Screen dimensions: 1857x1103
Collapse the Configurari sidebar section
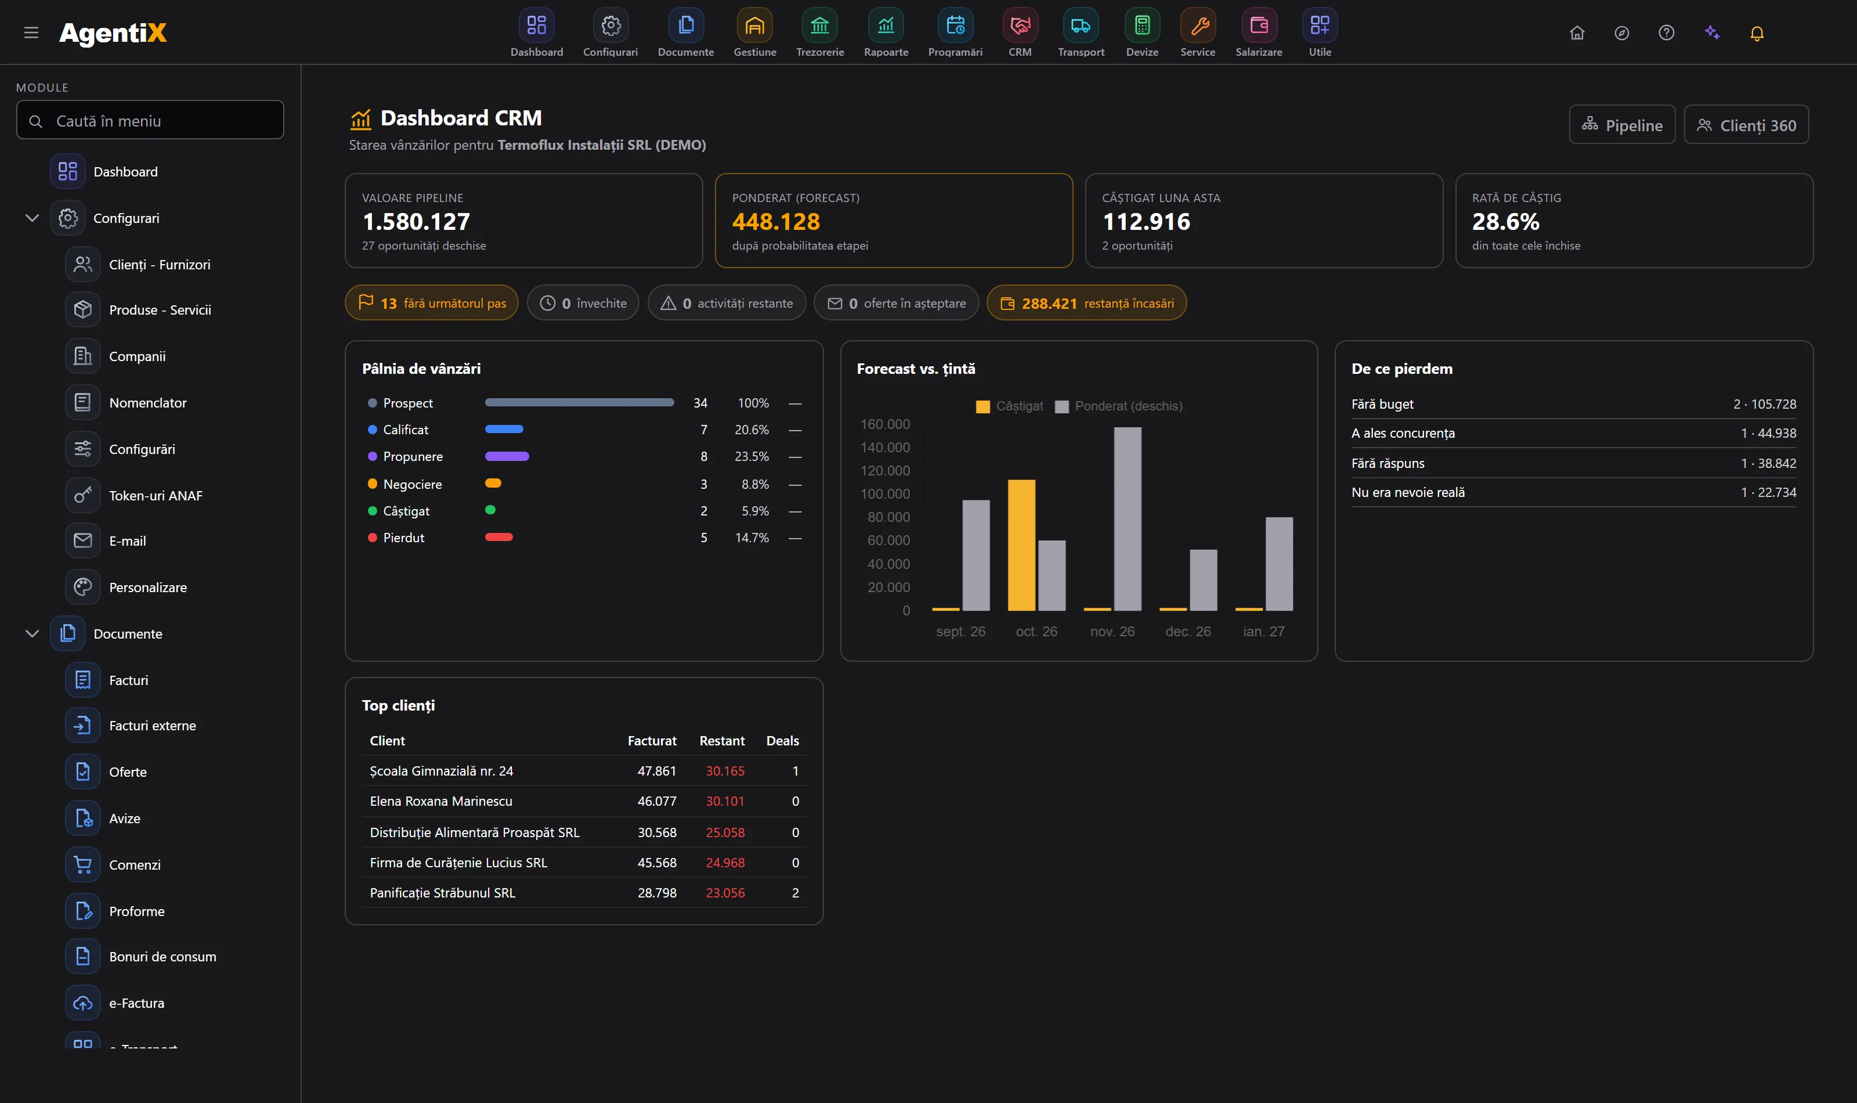(x=32, y=218)
